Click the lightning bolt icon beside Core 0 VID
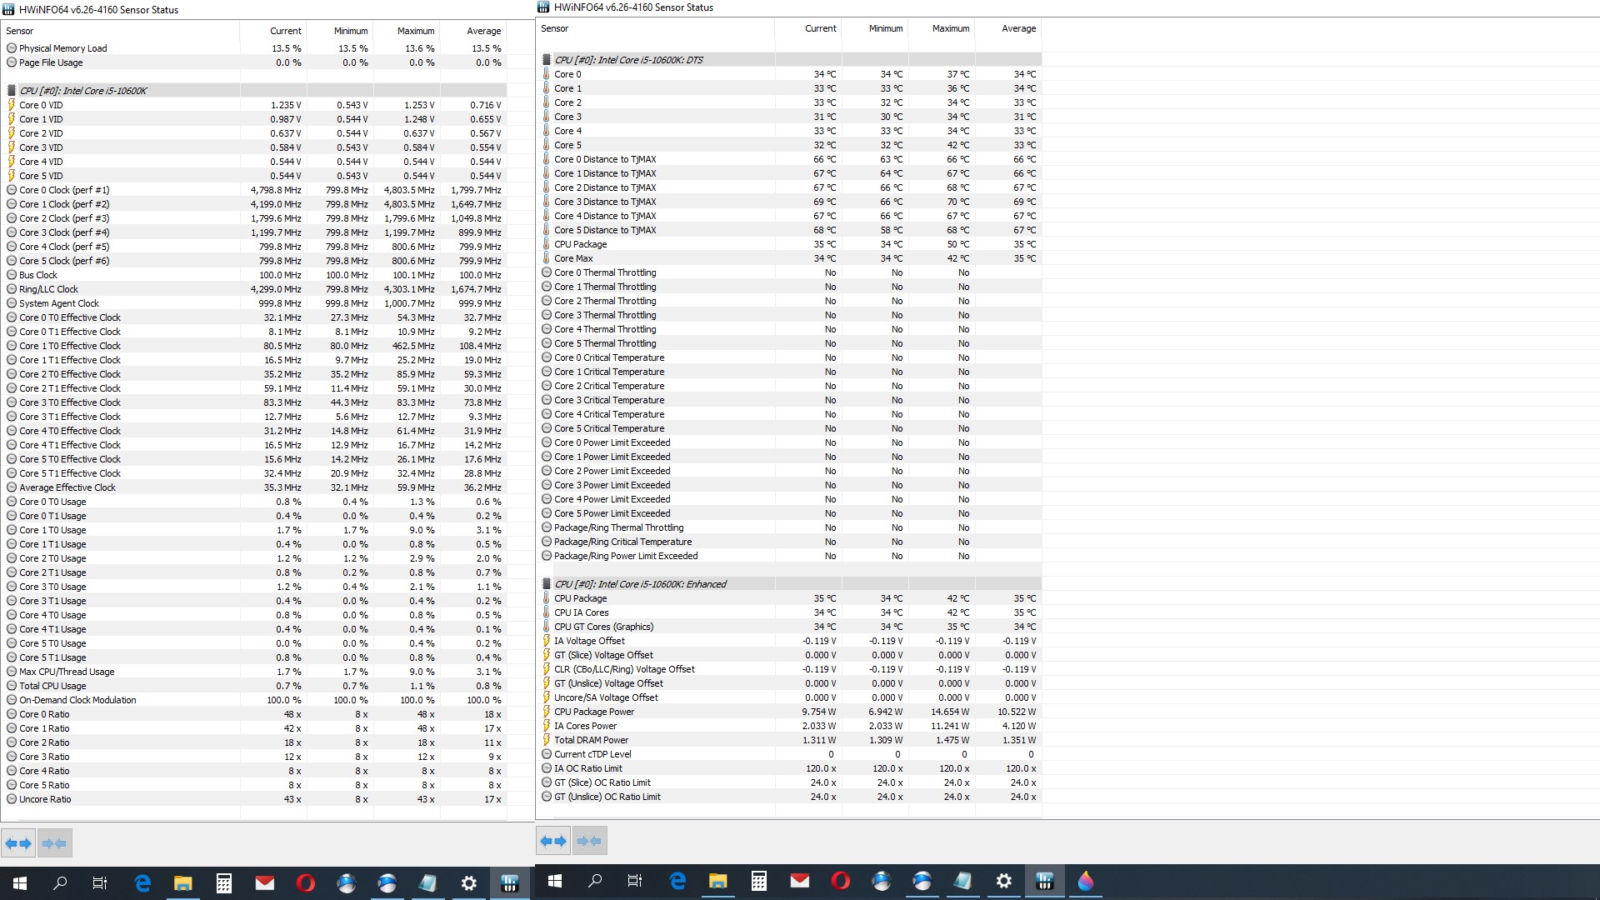This screenshot has width=1600, height=900. click(x=12, y=105)
